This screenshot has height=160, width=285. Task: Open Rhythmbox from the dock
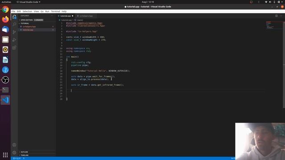5,49
